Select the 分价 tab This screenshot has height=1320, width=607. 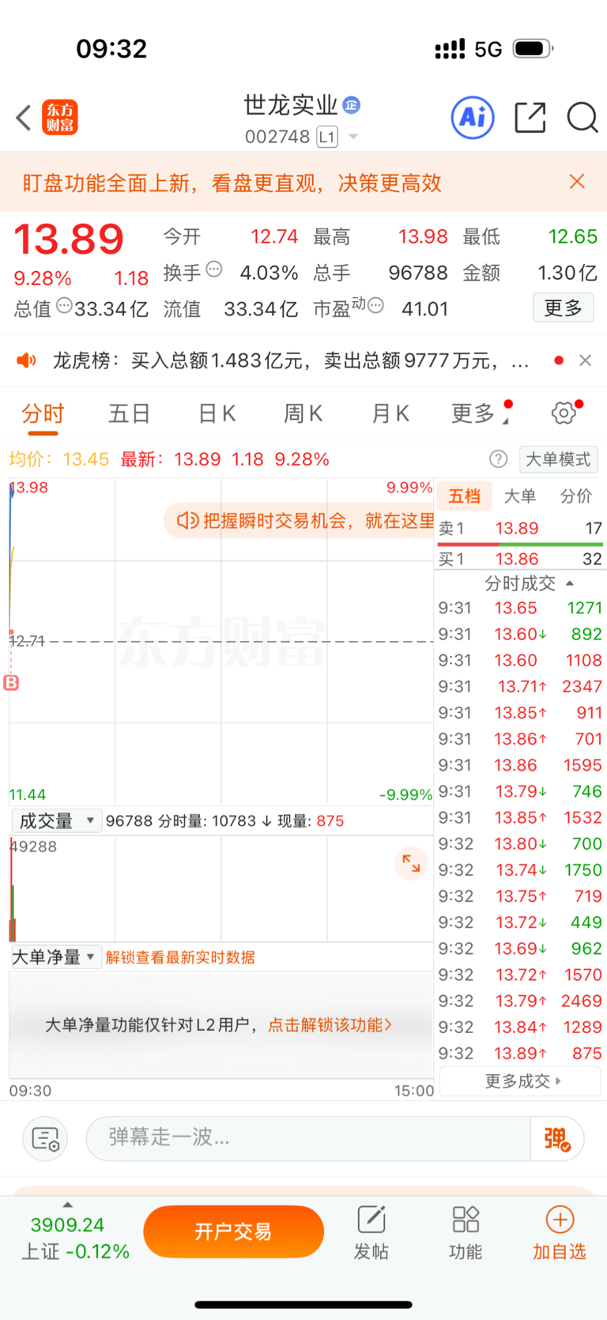click(x=575, y=496)
